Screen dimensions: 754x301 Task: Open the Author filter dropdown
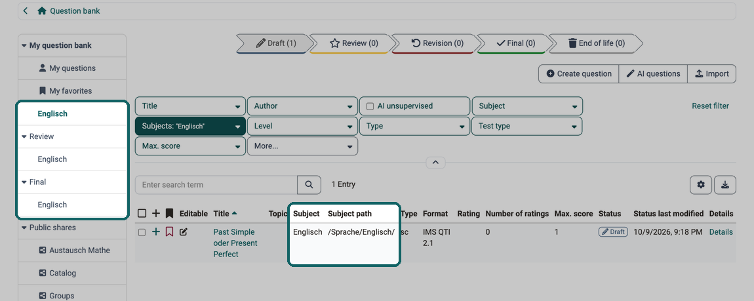(x=302, y=106)
